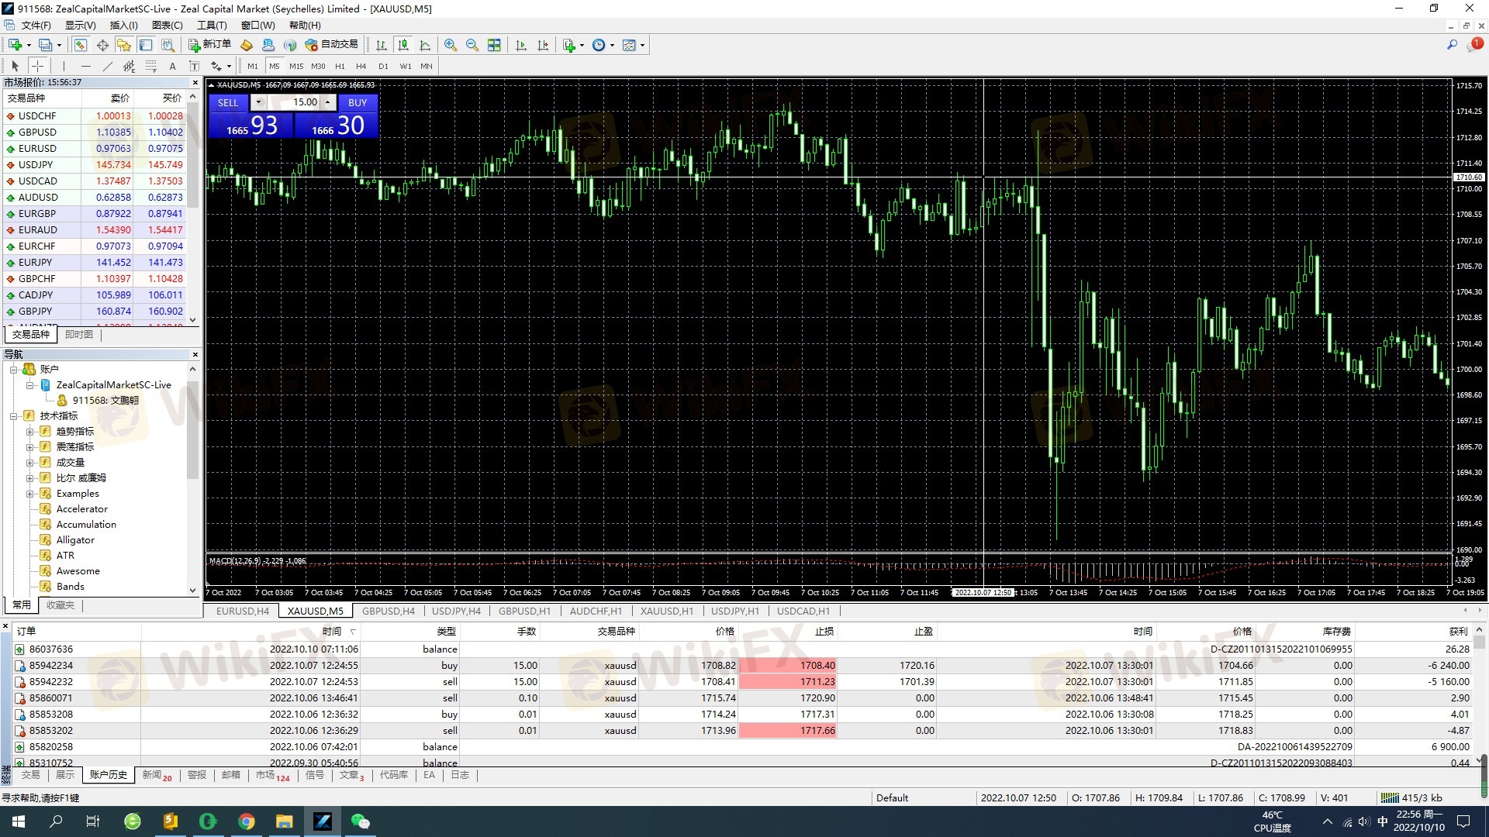Collapse the 账户 tree node
1489x837 pixels.
(14, 370)
